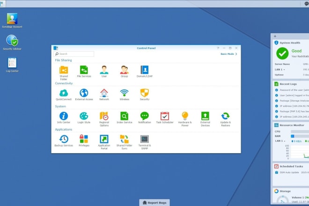The height and width of the screenshot is (206, 309).
Task: Open Privileges settings
Action: point(84,141)
